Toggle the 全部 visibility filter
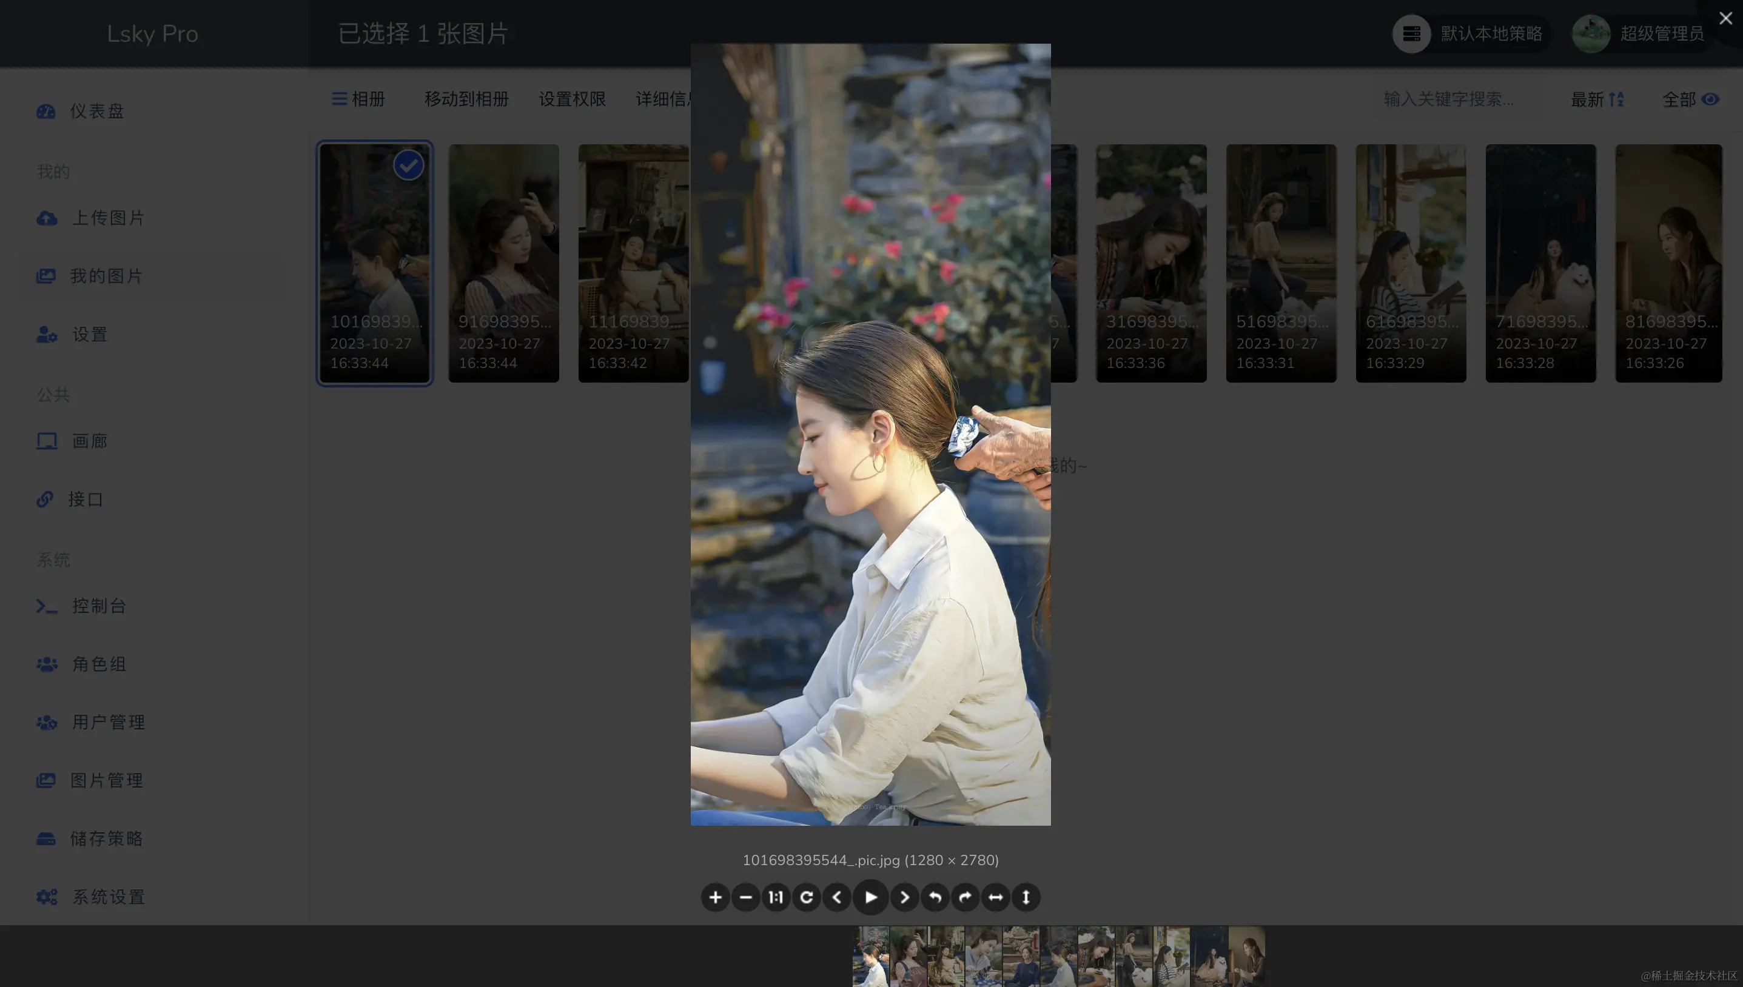This screenshot has height=987, width=1743. coord(1690,99)
